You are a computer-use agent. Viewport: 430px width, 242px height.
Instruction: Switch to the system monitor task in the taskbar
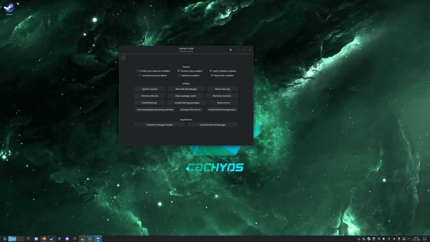(x=82, y=239)
